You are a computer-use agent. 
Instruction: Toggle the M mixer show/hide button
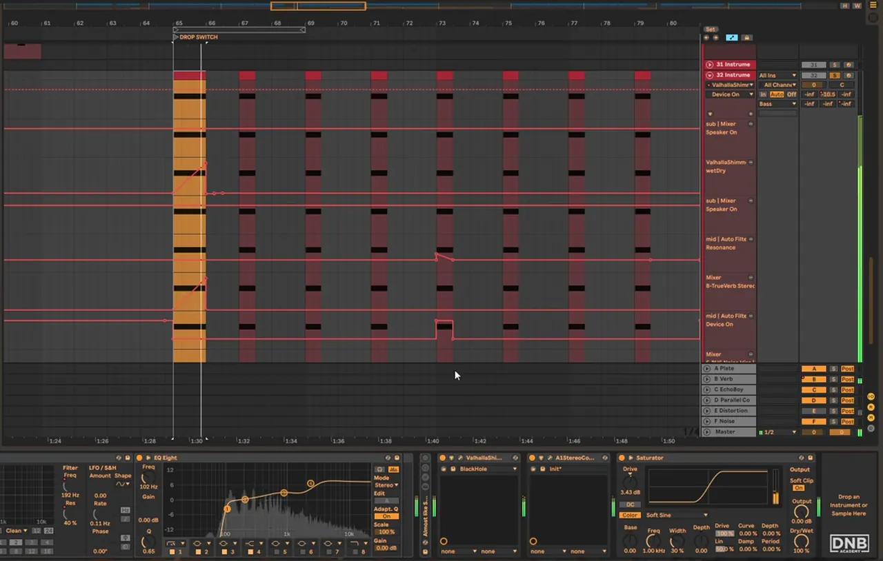[x=871, y=418]
